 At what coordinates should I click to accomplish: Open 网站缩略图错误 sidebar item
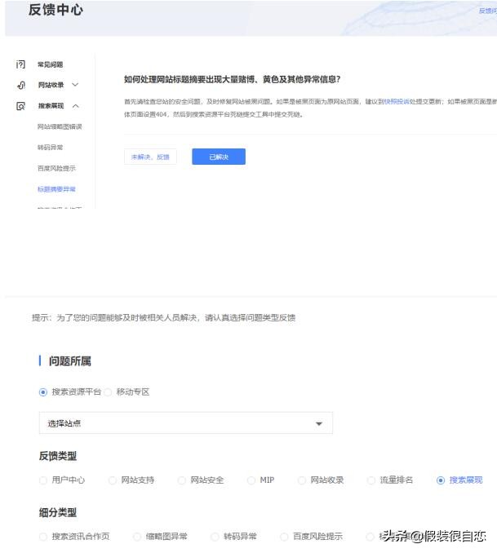point(60,126)
